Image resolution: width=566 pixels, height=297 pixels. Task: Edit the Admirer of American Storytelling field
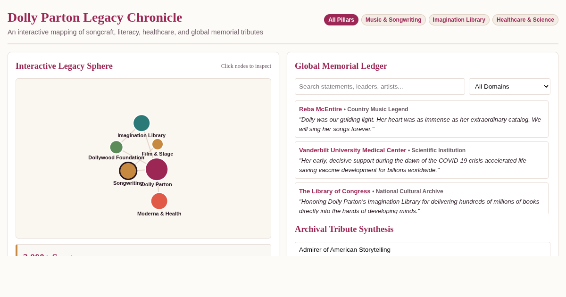[423, 249]
